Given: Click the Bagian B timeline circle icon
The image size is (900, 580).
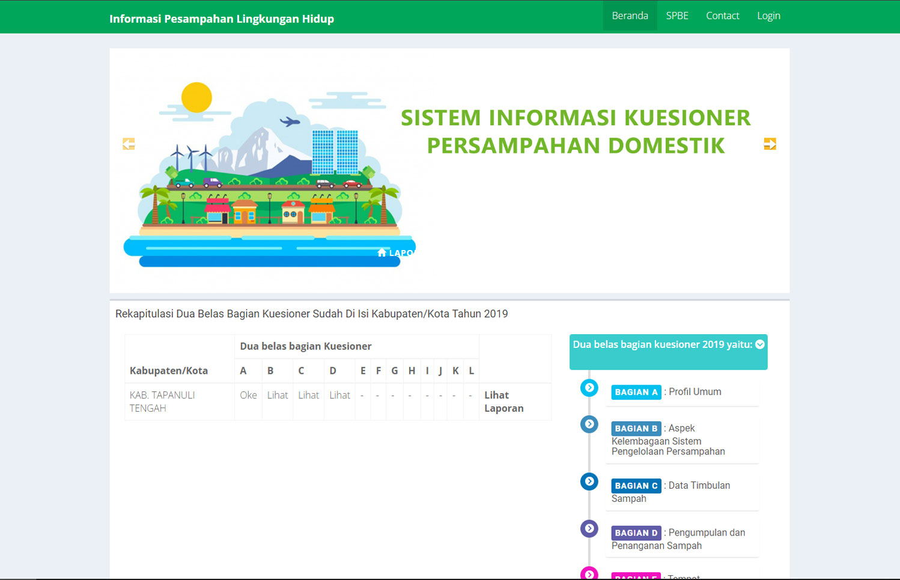Looking at the screenshot, I should pos(589,424).
